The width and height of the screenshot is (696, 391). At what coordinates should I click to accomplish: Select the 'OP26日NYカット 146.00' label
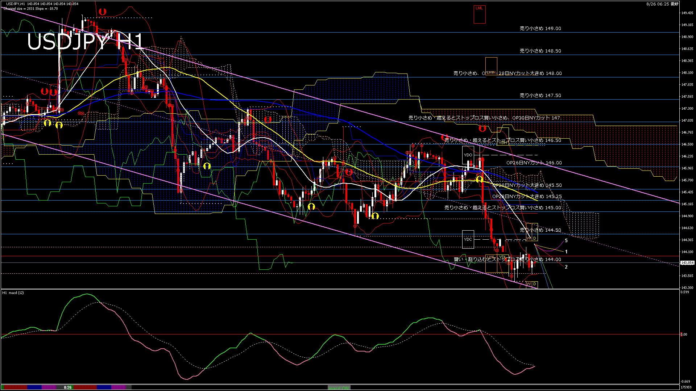[534, 163]
